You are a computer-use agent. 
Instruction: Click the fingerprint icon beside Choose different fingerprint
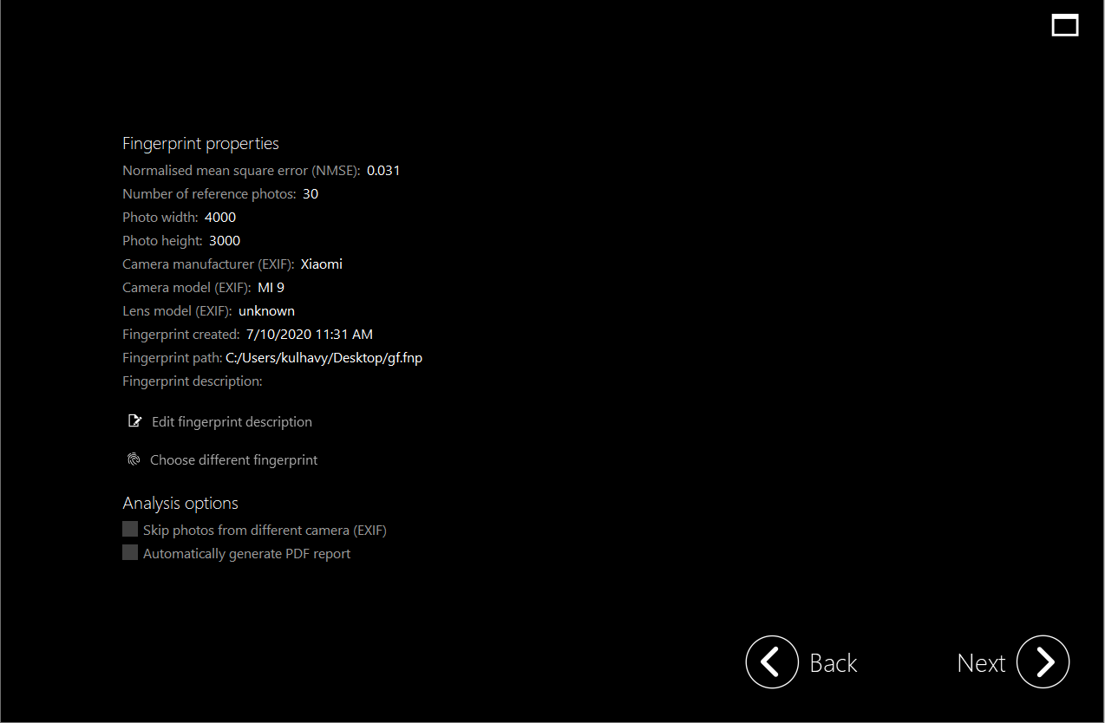point(134,459)
